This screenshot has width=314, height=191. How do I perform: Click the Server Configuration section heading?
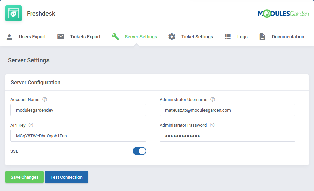point(35,83)
